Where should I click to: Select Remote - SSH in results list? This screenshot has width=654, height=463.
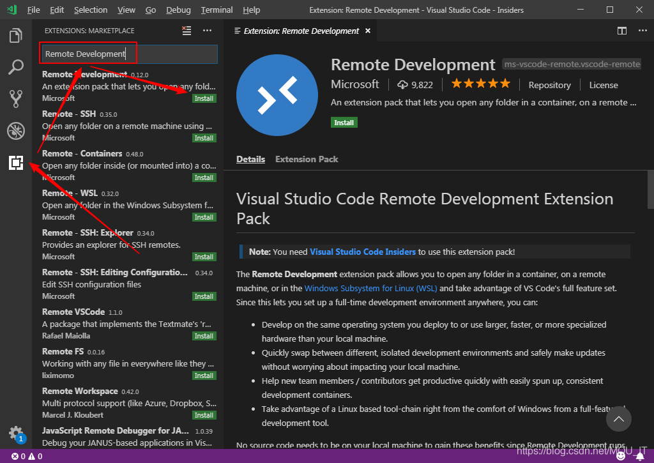coord(128,126)
